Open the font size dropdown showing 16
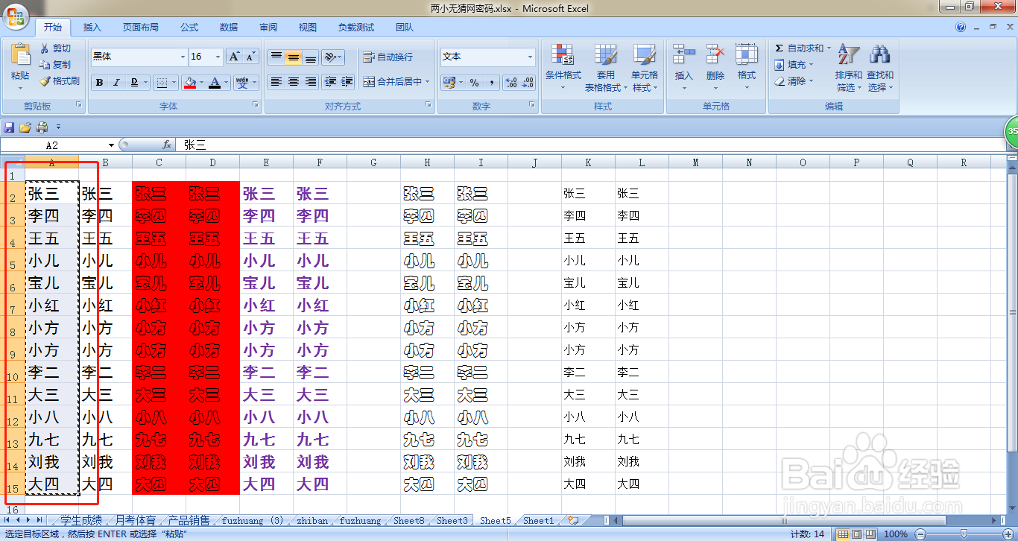Screen dimensions: 1018x541 [x=218, y=57]
